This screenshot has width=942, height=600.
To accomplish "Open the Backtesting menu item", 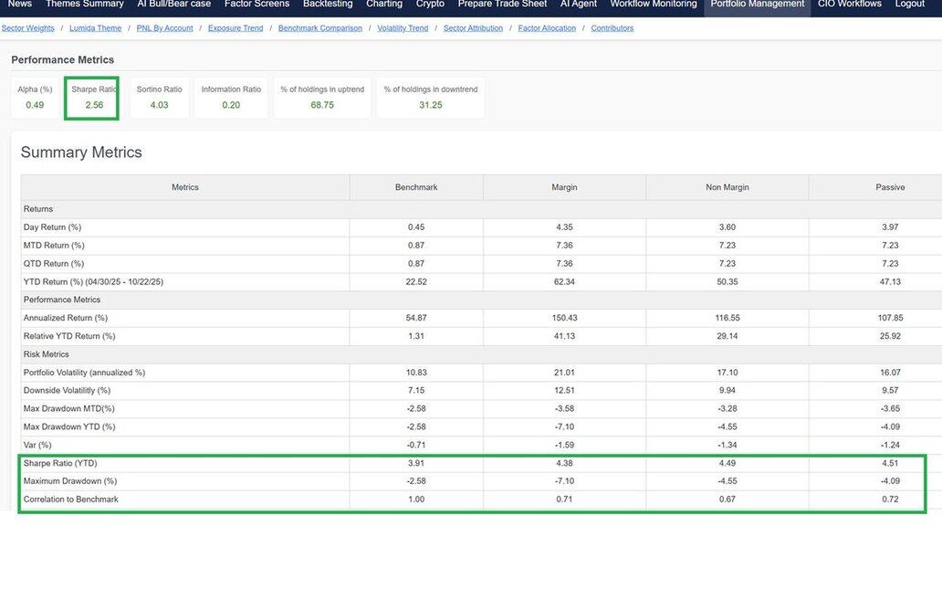I will tap(328, 5).
